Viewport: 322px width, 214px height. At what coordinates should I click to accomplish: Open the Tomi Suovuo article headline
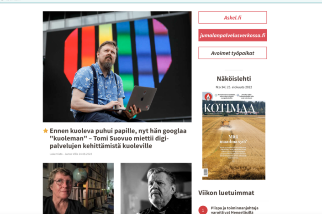(x=118, y=138)
